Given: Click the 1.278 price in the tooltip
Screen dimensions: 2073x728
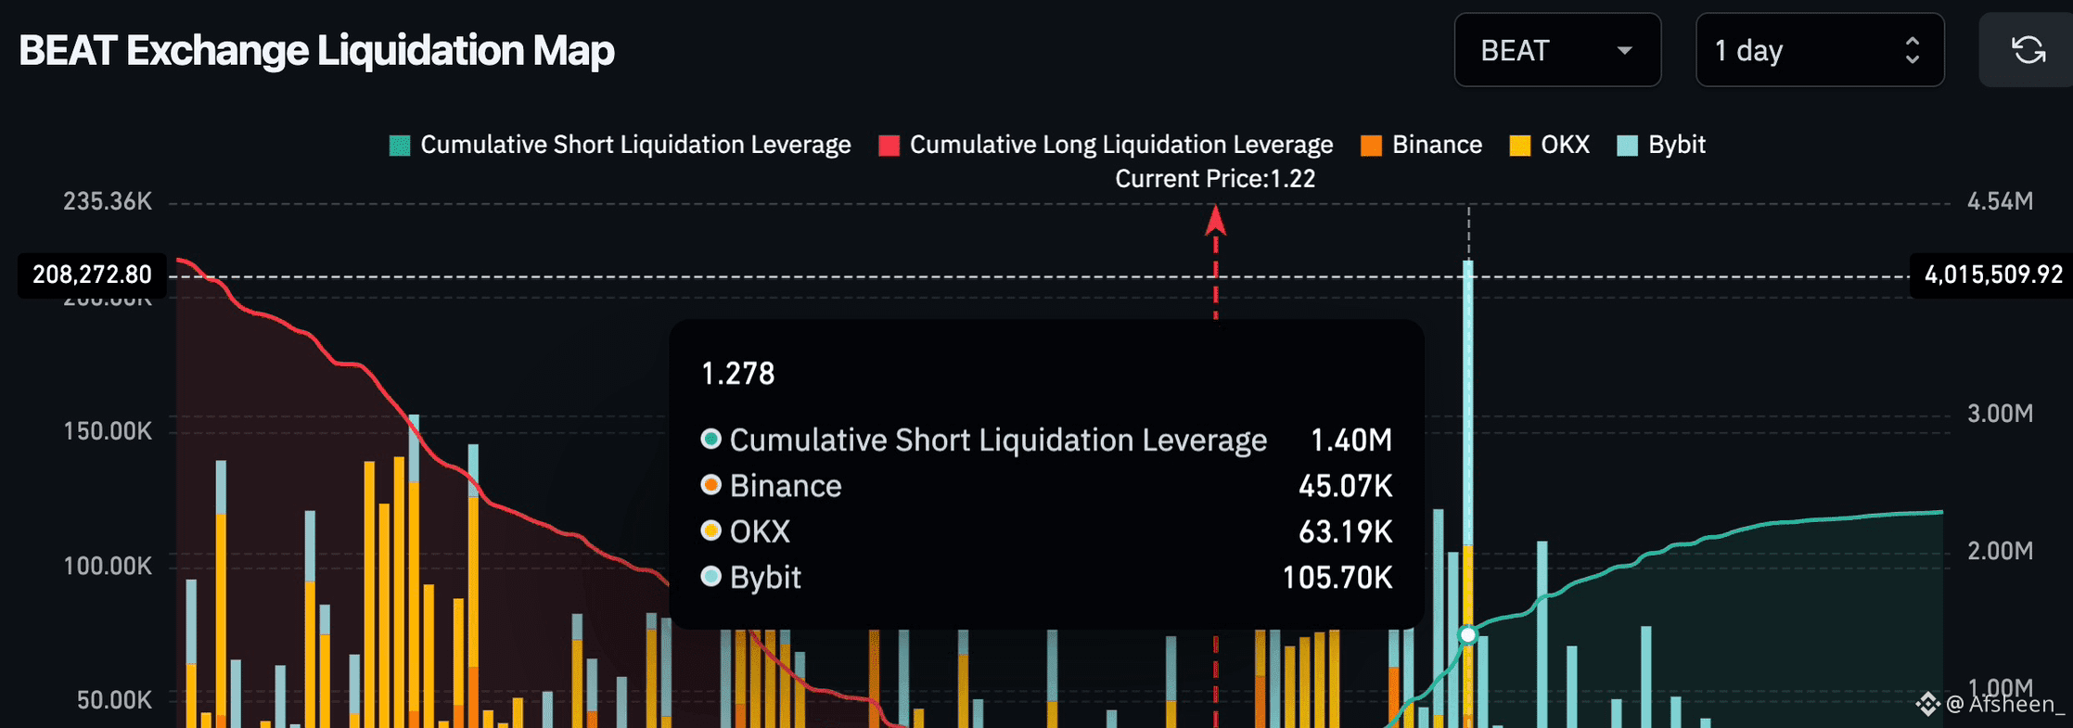Looking at the screenshot, I should click(737, 374).
